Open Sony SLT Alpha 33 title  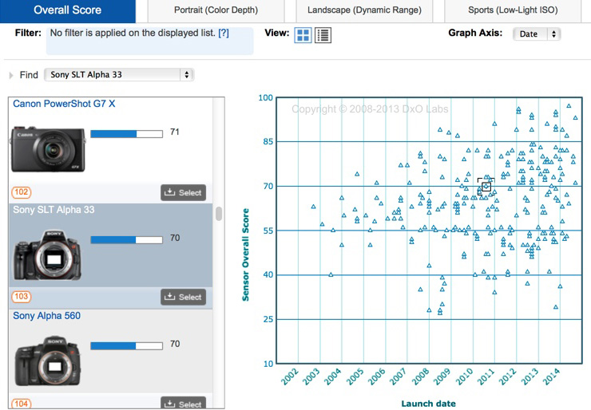coord(54,210)
